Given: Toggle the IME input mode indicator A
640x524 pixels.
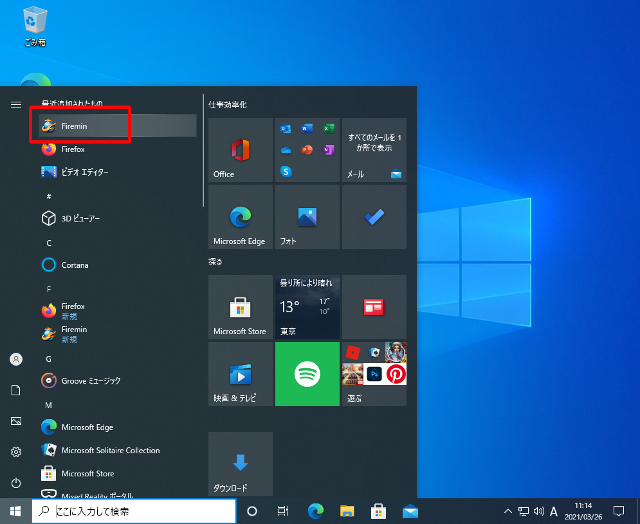Looking at the screenshot, I should [553, 512].
